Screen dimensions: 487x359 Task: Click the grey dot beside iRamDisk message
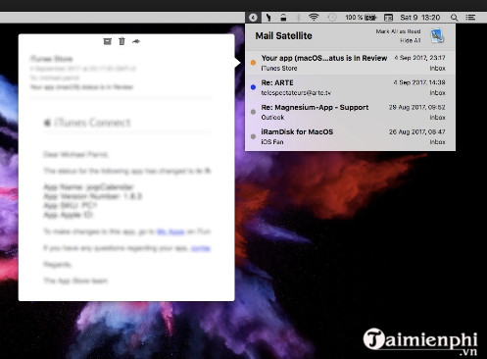coord(253,136)
